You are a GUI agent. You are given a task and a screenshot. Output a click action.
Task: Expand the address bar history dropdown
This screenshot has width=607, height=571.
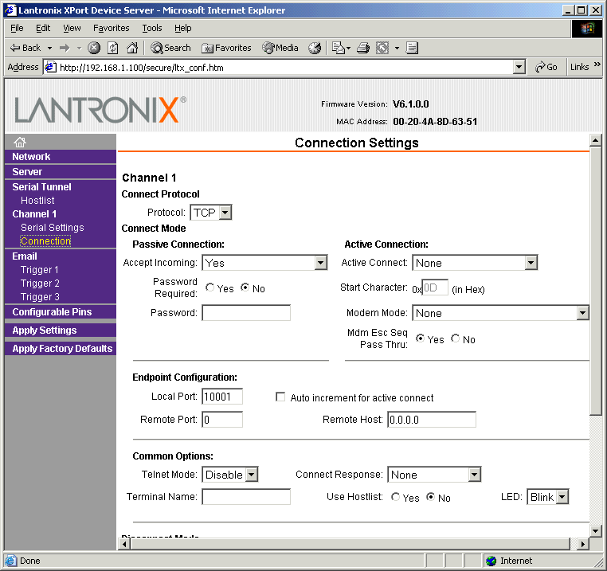point(519,68)
